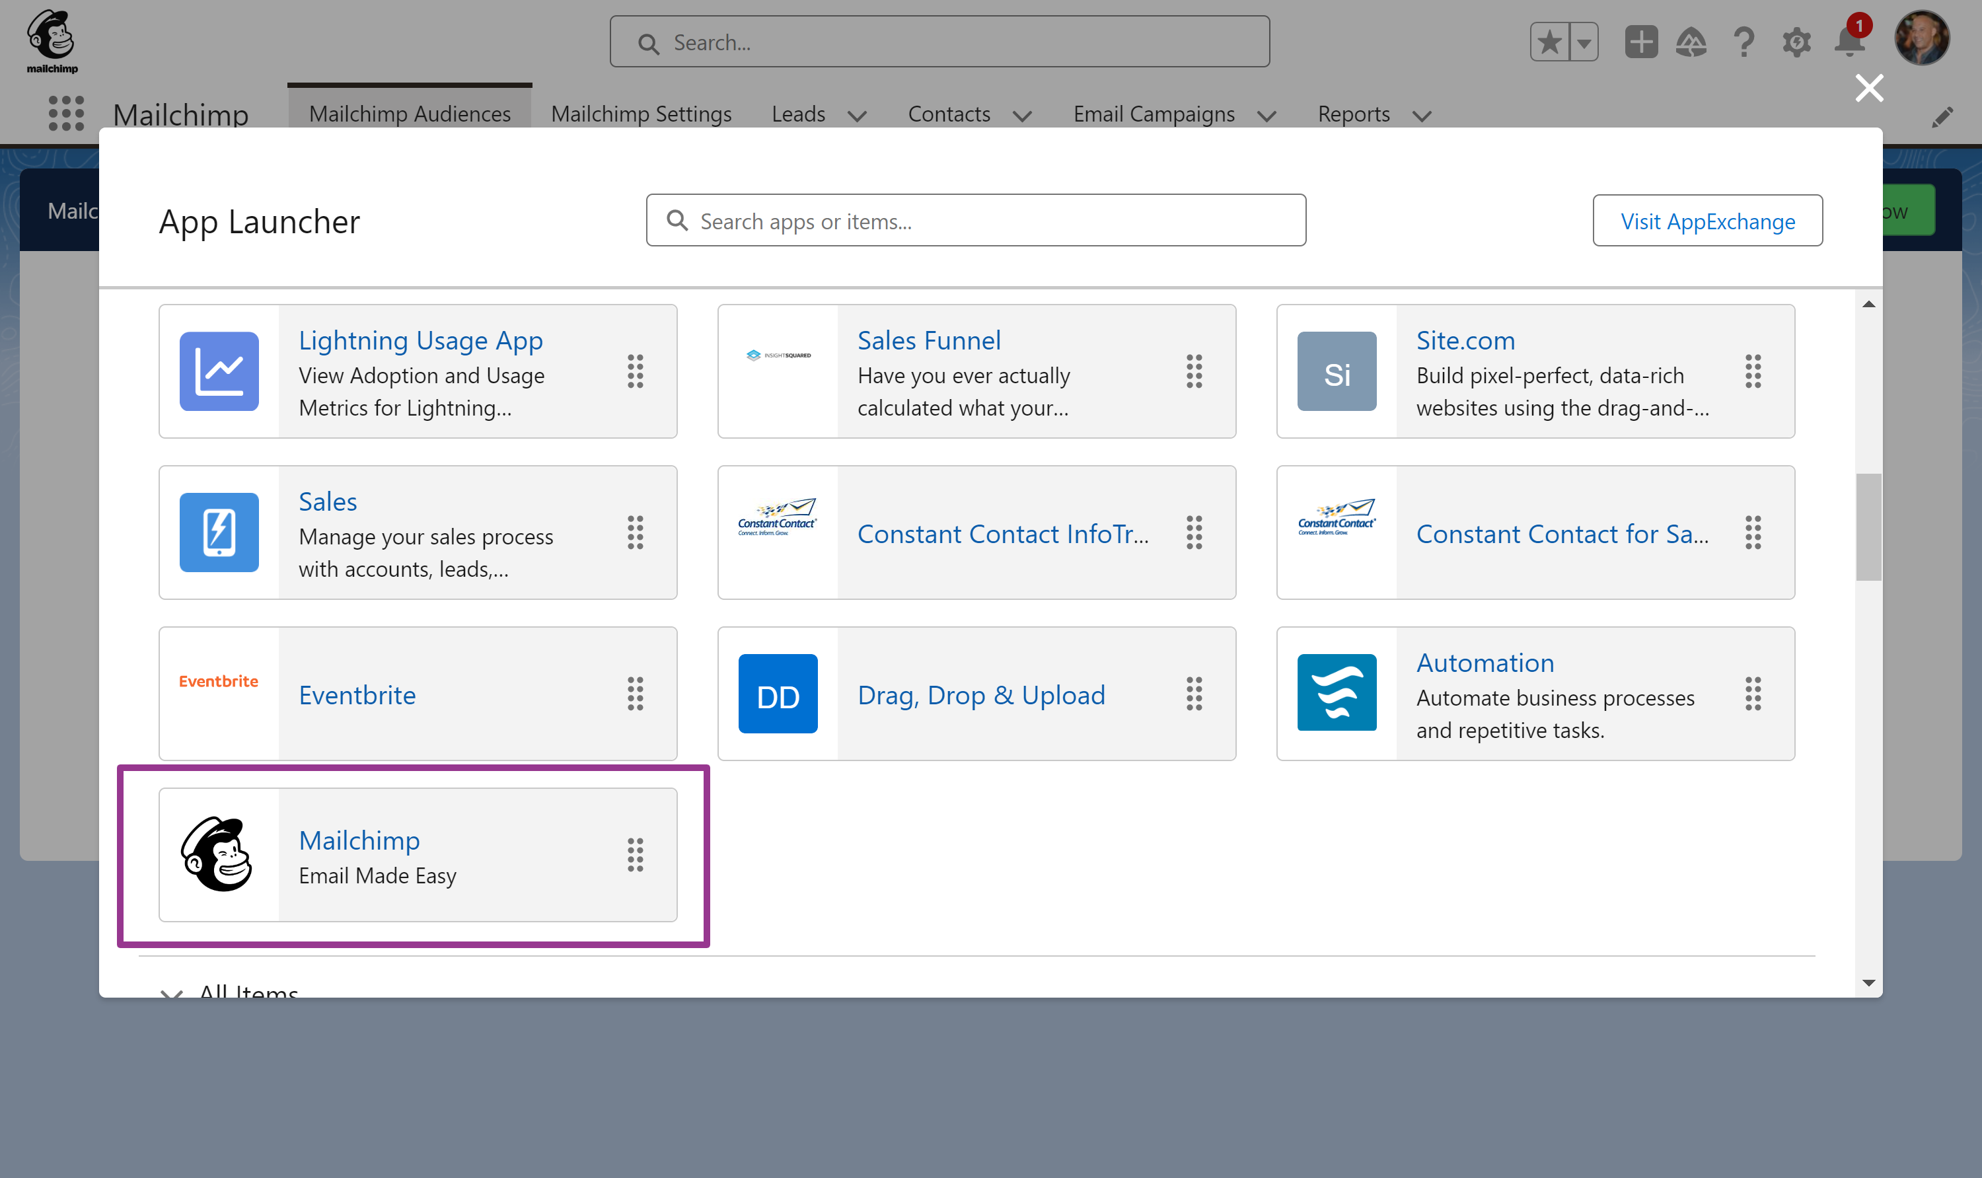The width and height of the screenshot is (1982, 1178).
Task: Switch to Mailchimp Audiences tab
Action: coord(410,114)
